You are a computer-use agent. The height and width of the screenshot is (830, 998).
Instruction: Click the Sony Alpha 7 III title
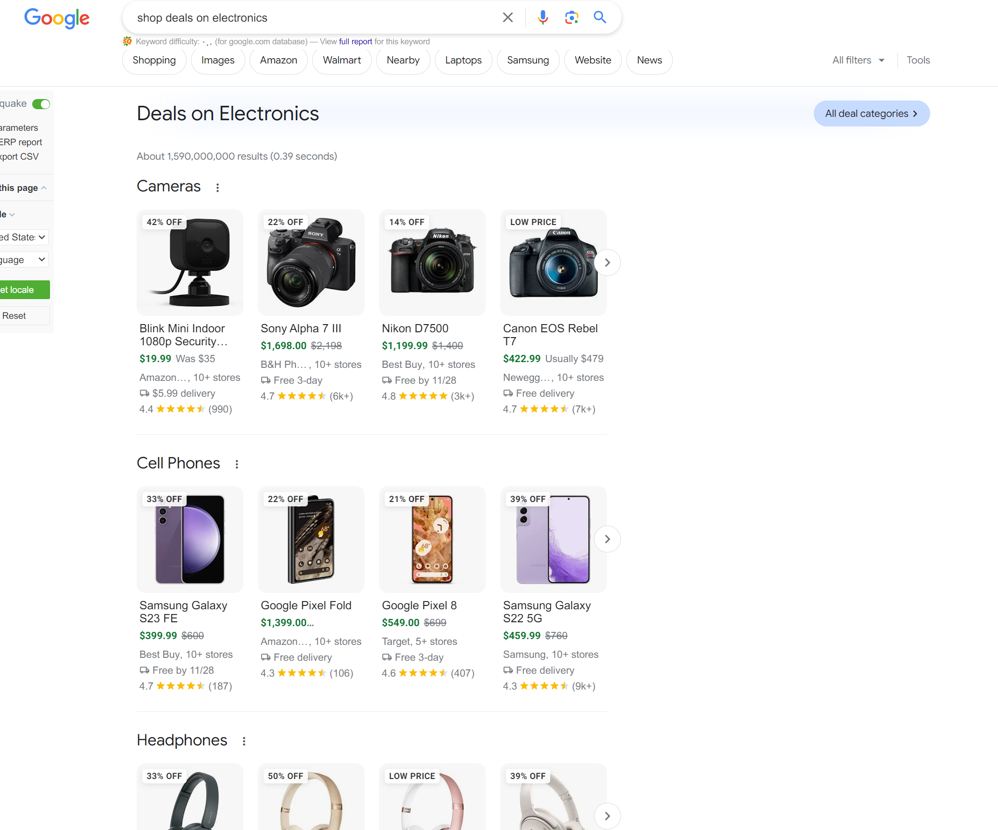[x=301, y=328]
